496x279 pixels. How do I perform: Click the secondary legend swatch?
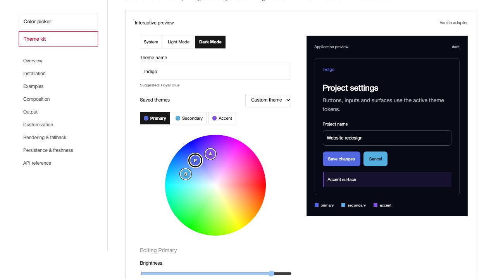343,205
